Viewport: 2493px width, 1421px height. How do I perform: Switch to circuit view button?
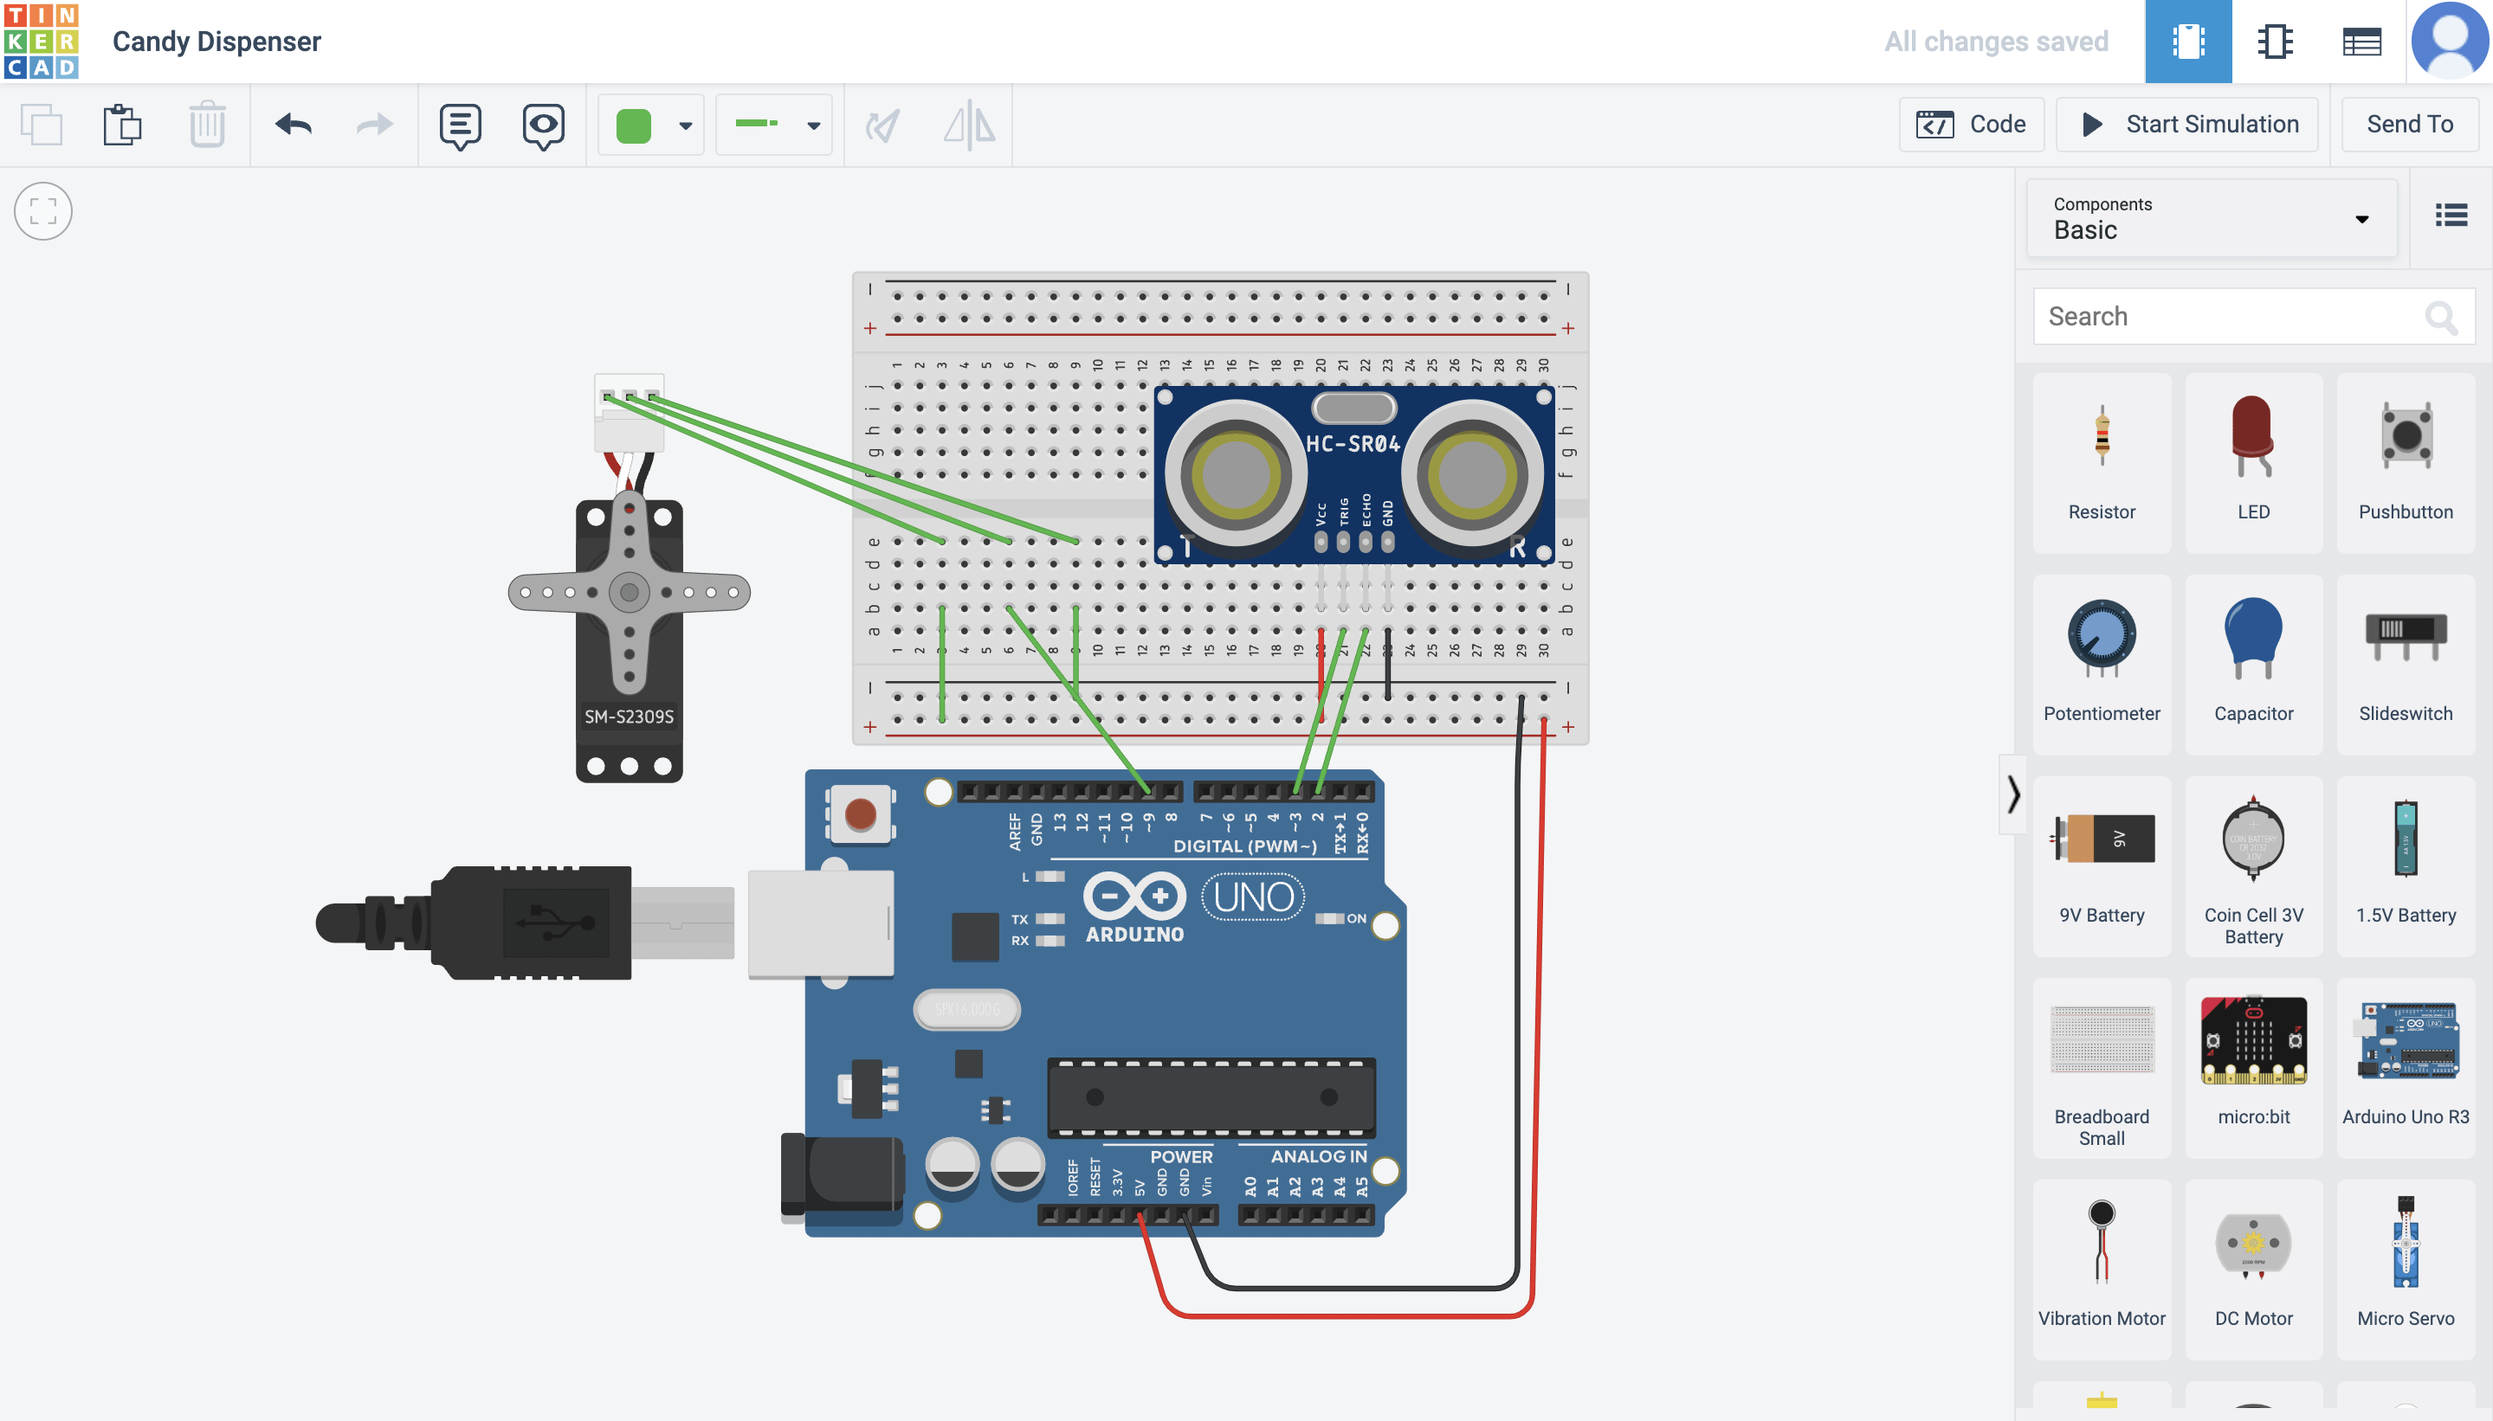click(x=2187, y=42)
